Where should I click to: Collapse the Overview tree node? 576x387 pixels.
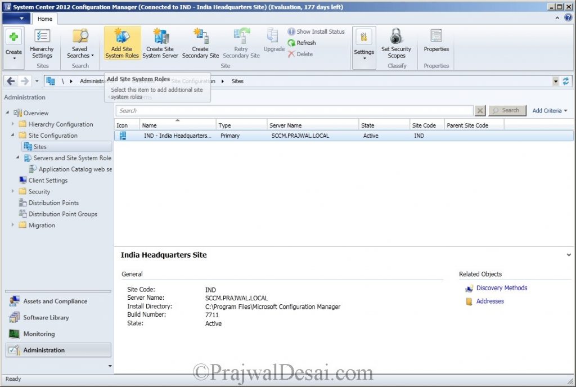pyautogui.click(x=7, y=112)
